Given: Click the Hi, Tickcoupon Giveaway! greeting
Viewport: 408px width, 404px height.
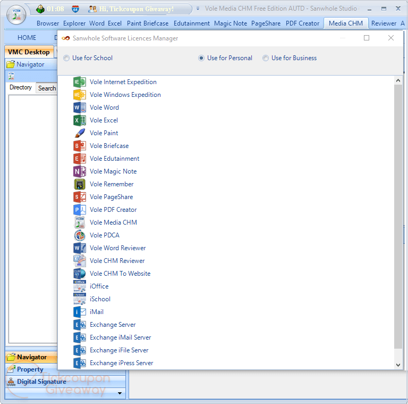Looking at the screenshot, I should point(137,9).
